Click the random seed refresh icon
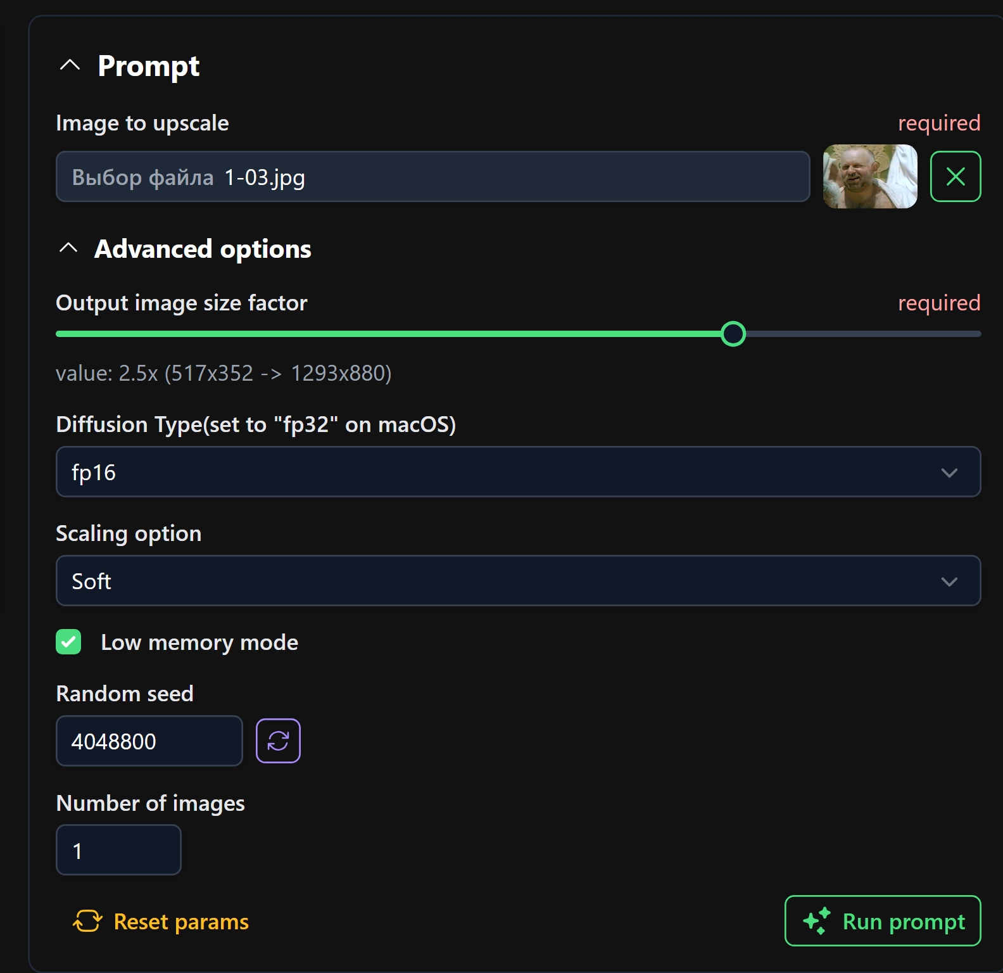 (278, 741)
